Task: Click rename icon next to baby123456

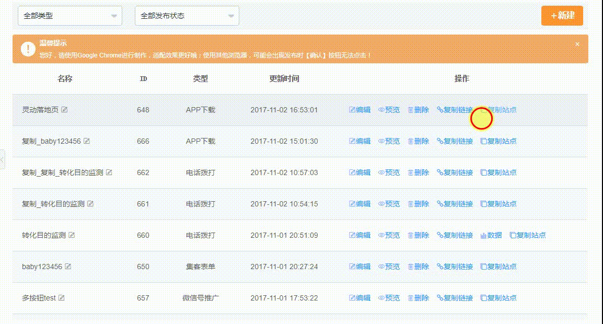Action: [x=68, y=267]
